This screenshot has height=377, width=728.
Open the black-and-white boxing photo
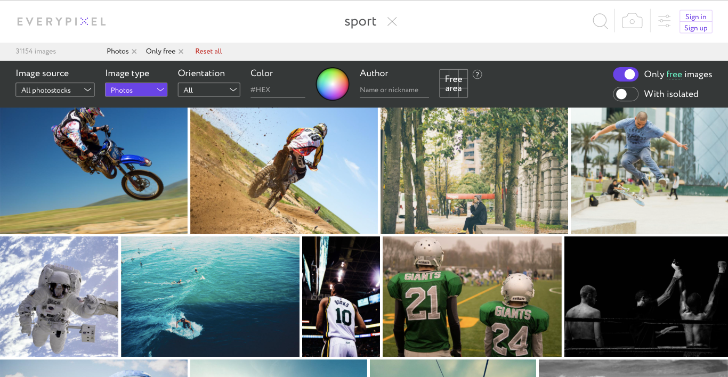[x=646, y=297]
